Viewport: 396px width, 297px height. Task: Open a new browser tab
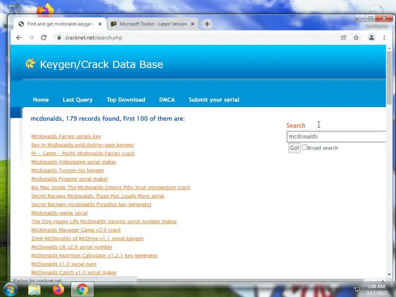tap(207, 24)
